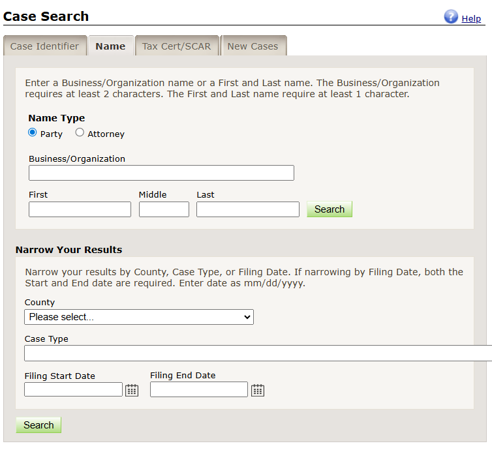Open calendar picker for Filing Start Date
The image size is (492, 450).
(x=132, y=390)
